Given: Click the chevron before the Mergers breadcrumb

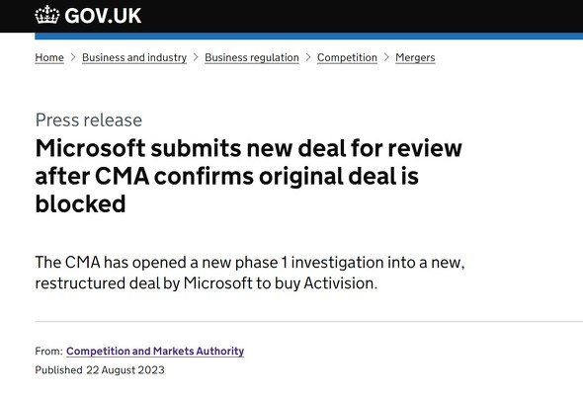Looking at the screenshot, I should click(386, 57).
